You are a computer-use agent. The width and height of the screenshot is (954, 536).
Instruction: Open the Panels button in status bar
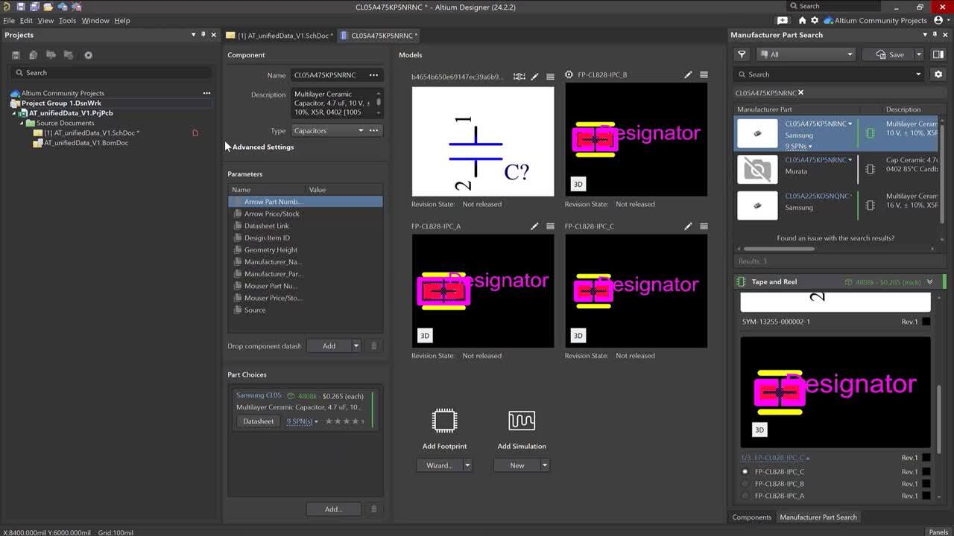coord(938,532)
